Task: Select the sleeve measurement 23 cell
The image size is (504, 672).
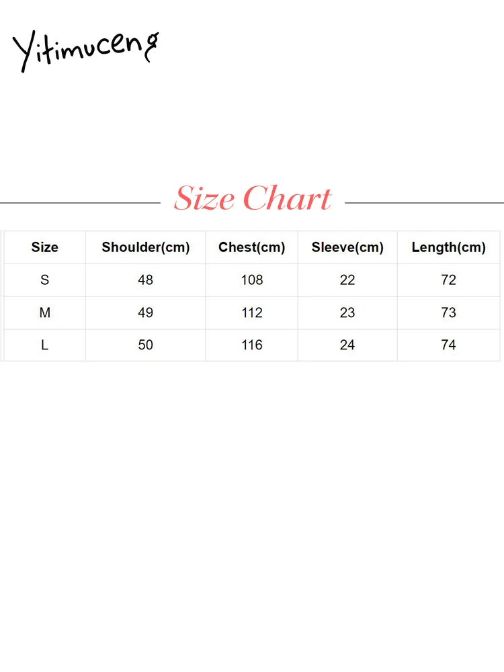Action: click(347, 312)
